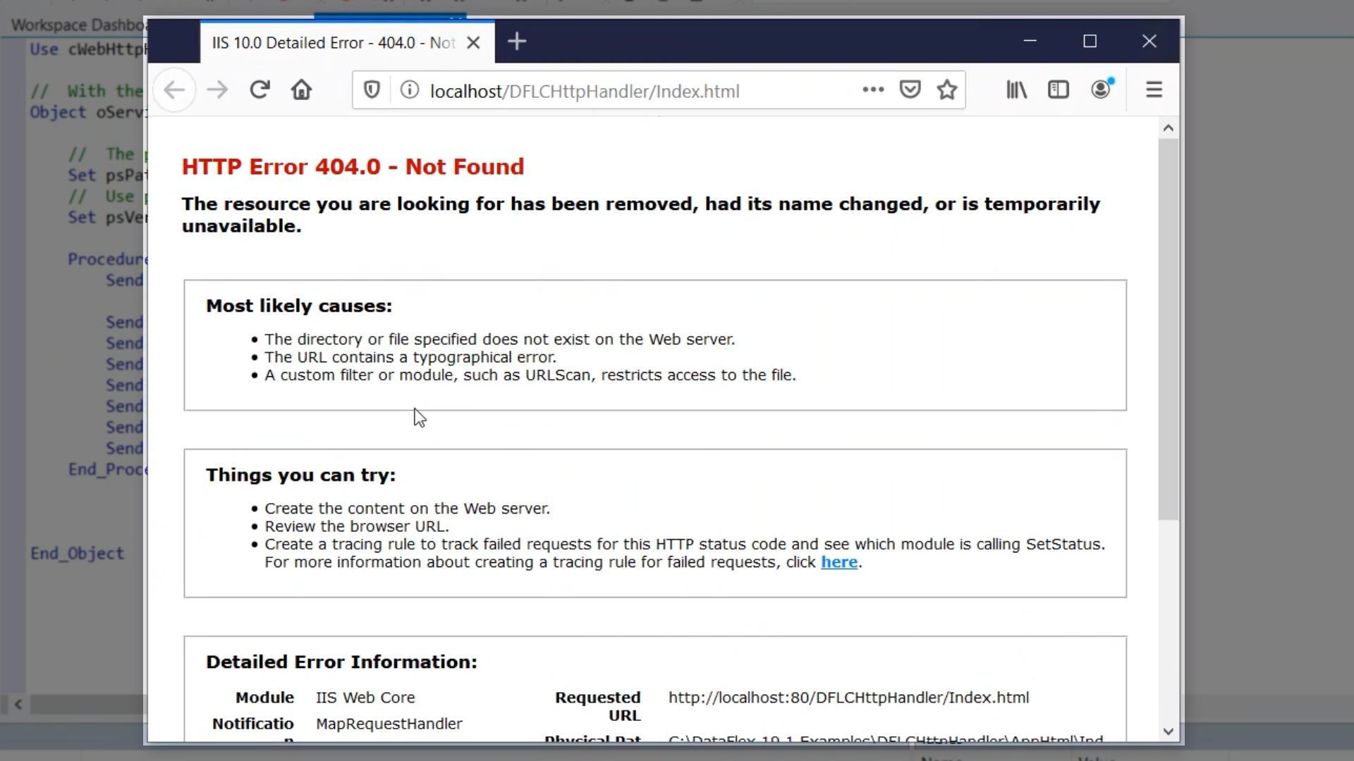Open the Firefox hamburger menu

(x=1154, y=90)
